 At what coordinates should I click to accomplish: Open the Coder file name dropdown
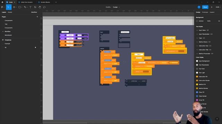point(119,7)
